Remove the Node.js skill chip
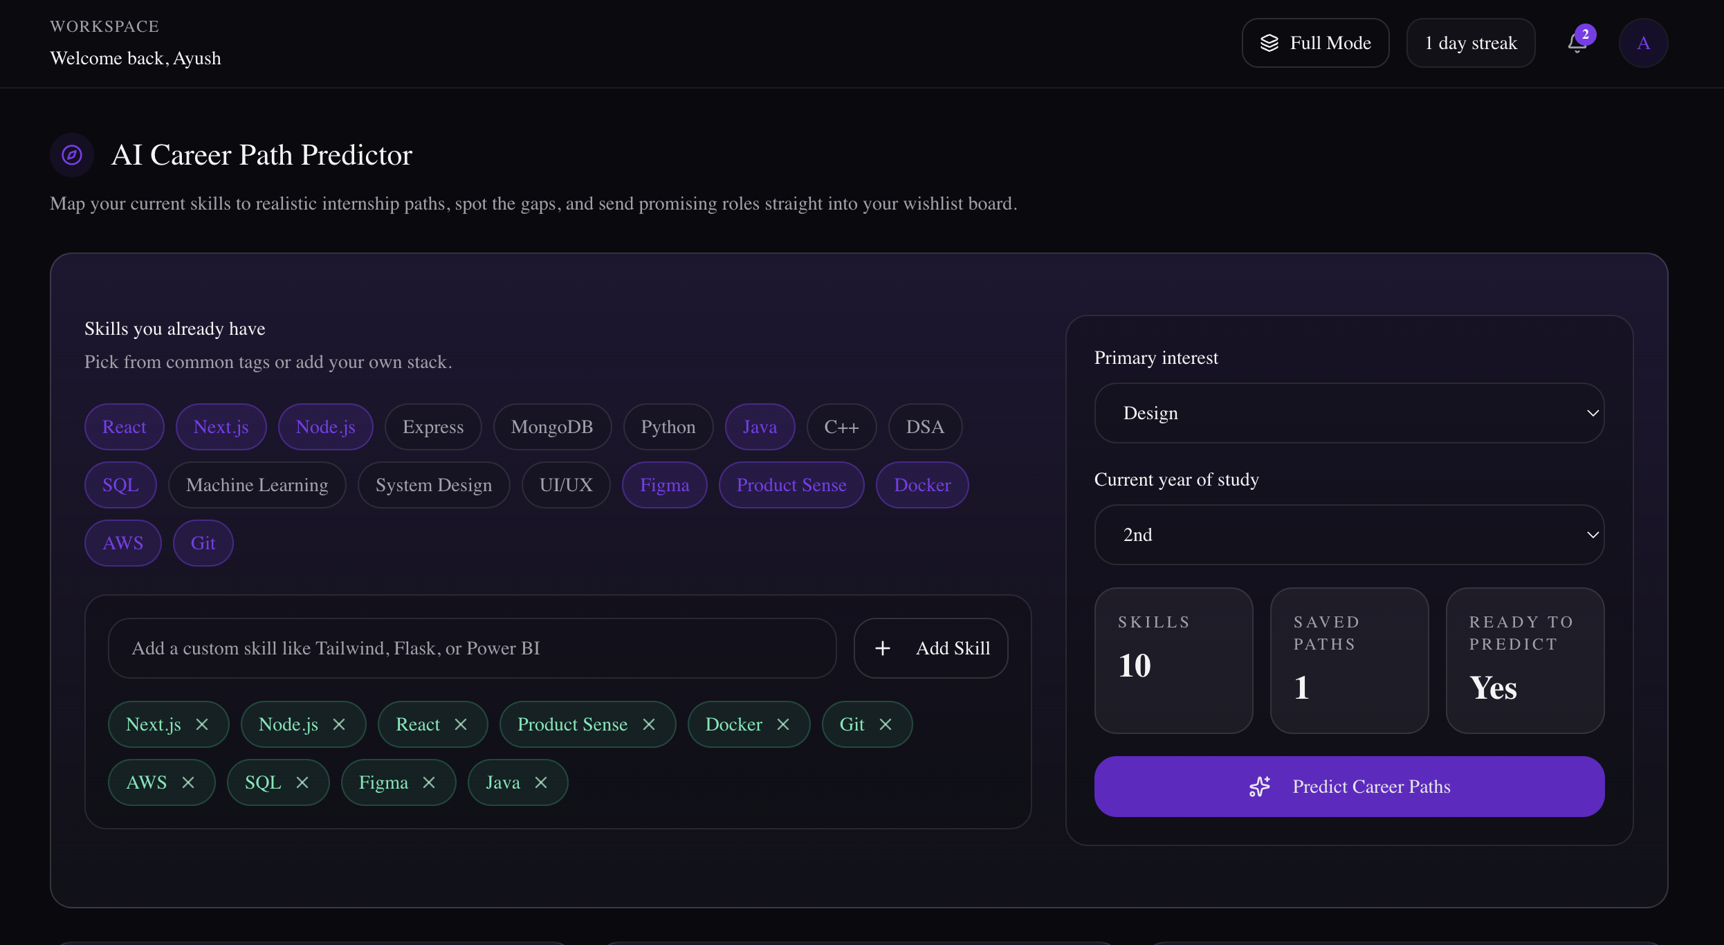Screen dimensions: 1724x945 tap(339, 724)
